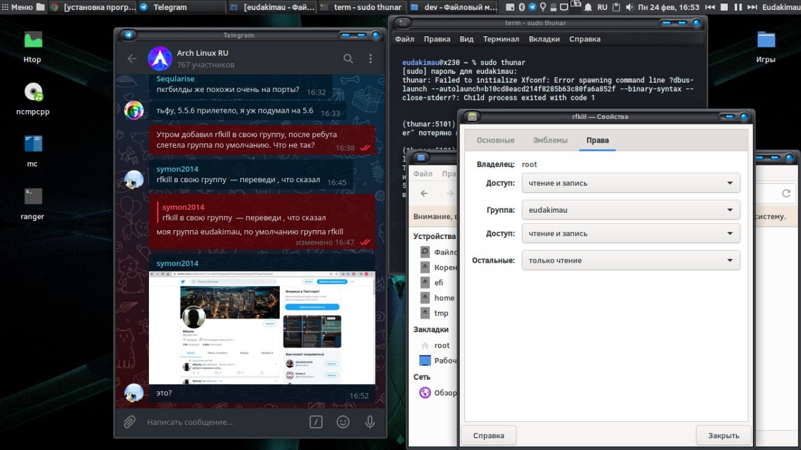Viewport: 801px width, 450px height.
Task: Reload the folder in Thunar
Action: 787,193
